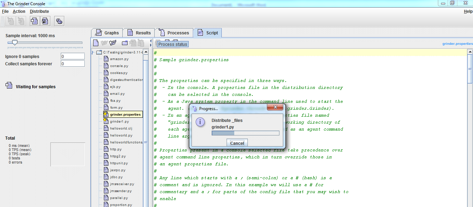Viewport: 473px width, 207px height.
Task: Open the Distribute menu
Action: (x=39, y=11)
